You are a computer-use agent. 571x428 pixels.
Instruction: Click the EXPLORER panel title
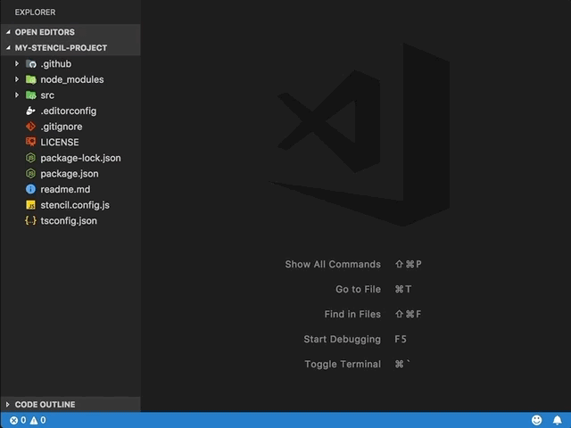click(36, 12)
